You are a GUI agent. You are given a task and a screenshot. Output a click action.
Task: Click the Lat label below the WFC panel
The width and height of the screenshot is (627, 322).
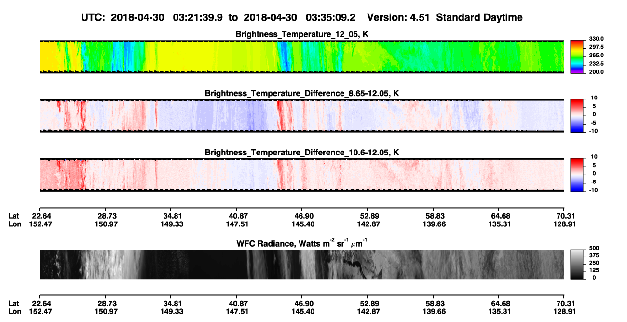tap(14, 303)
